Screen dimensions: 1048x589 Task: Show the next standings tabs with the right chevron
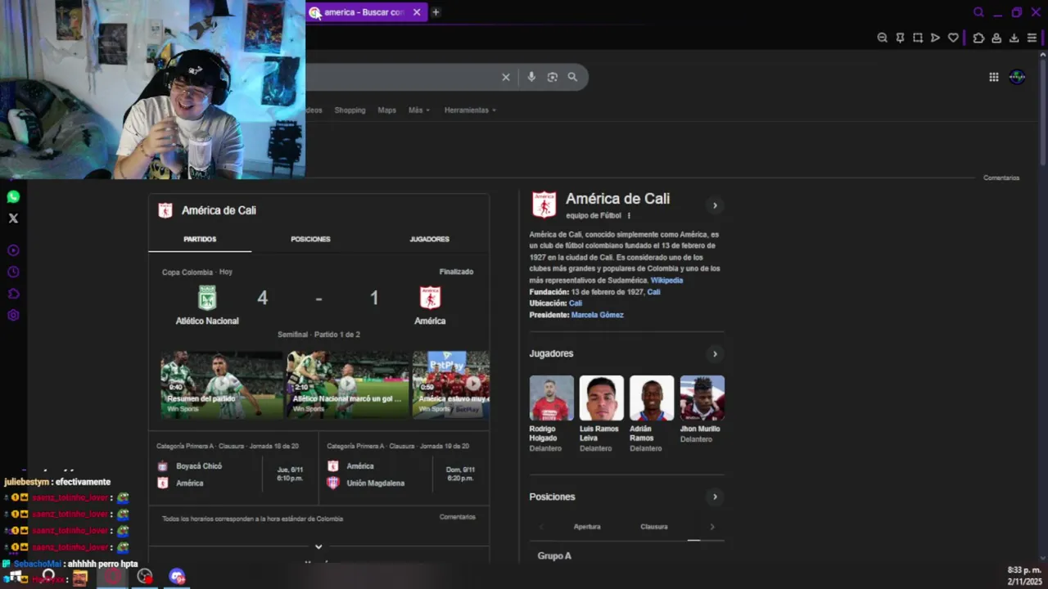pyautogui.click(x=711, y=527)
